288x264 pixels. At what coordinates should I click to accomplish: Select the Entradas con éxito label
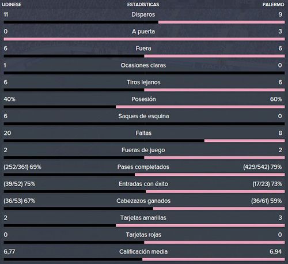143,184
